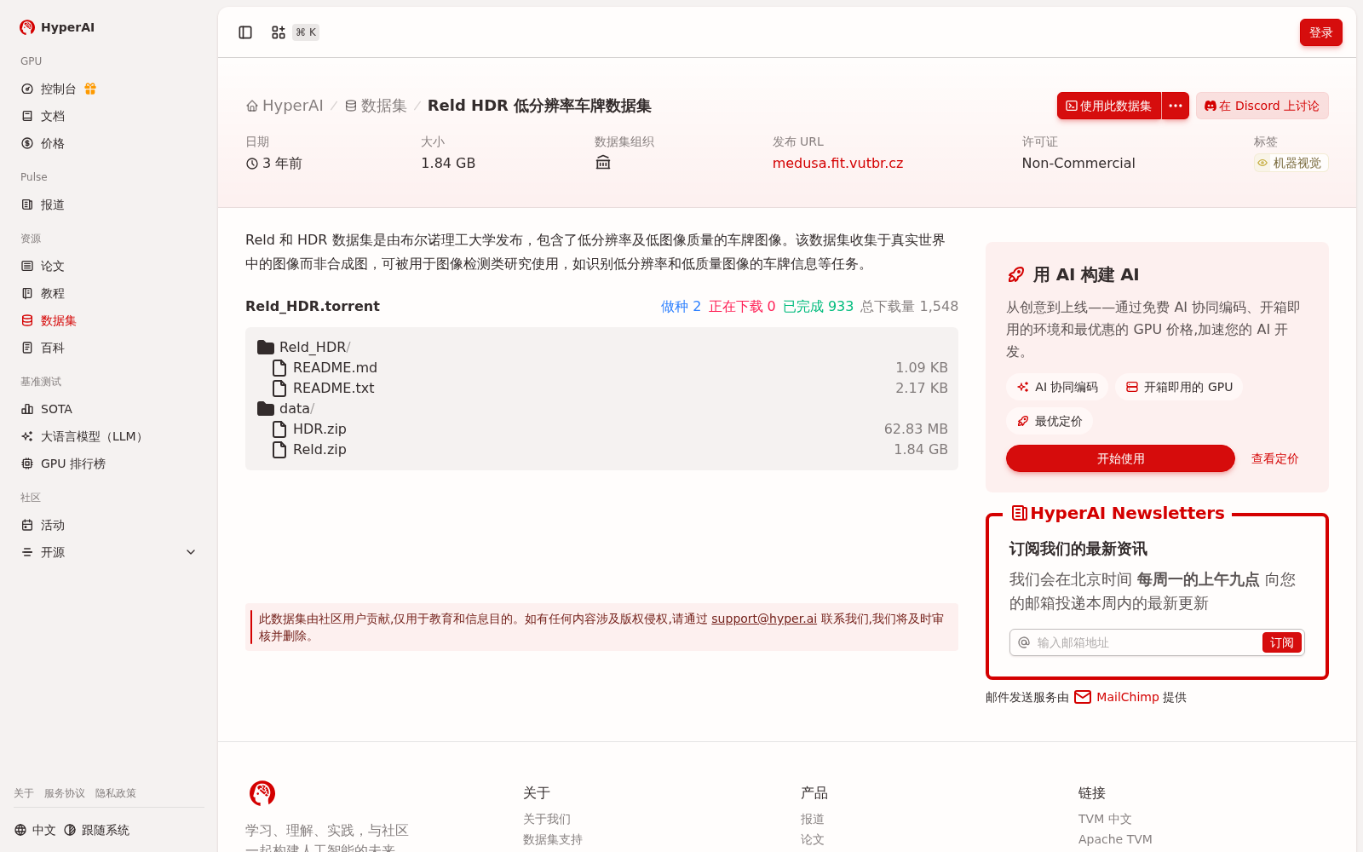Click the 登录 button
Viewport: 1363px width, 852px height.
coord(1320,32)
